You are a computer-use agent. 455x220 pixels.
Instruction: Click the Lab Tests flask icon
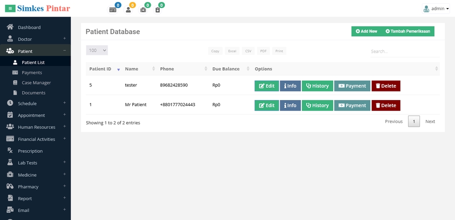[x=10, y=163]
